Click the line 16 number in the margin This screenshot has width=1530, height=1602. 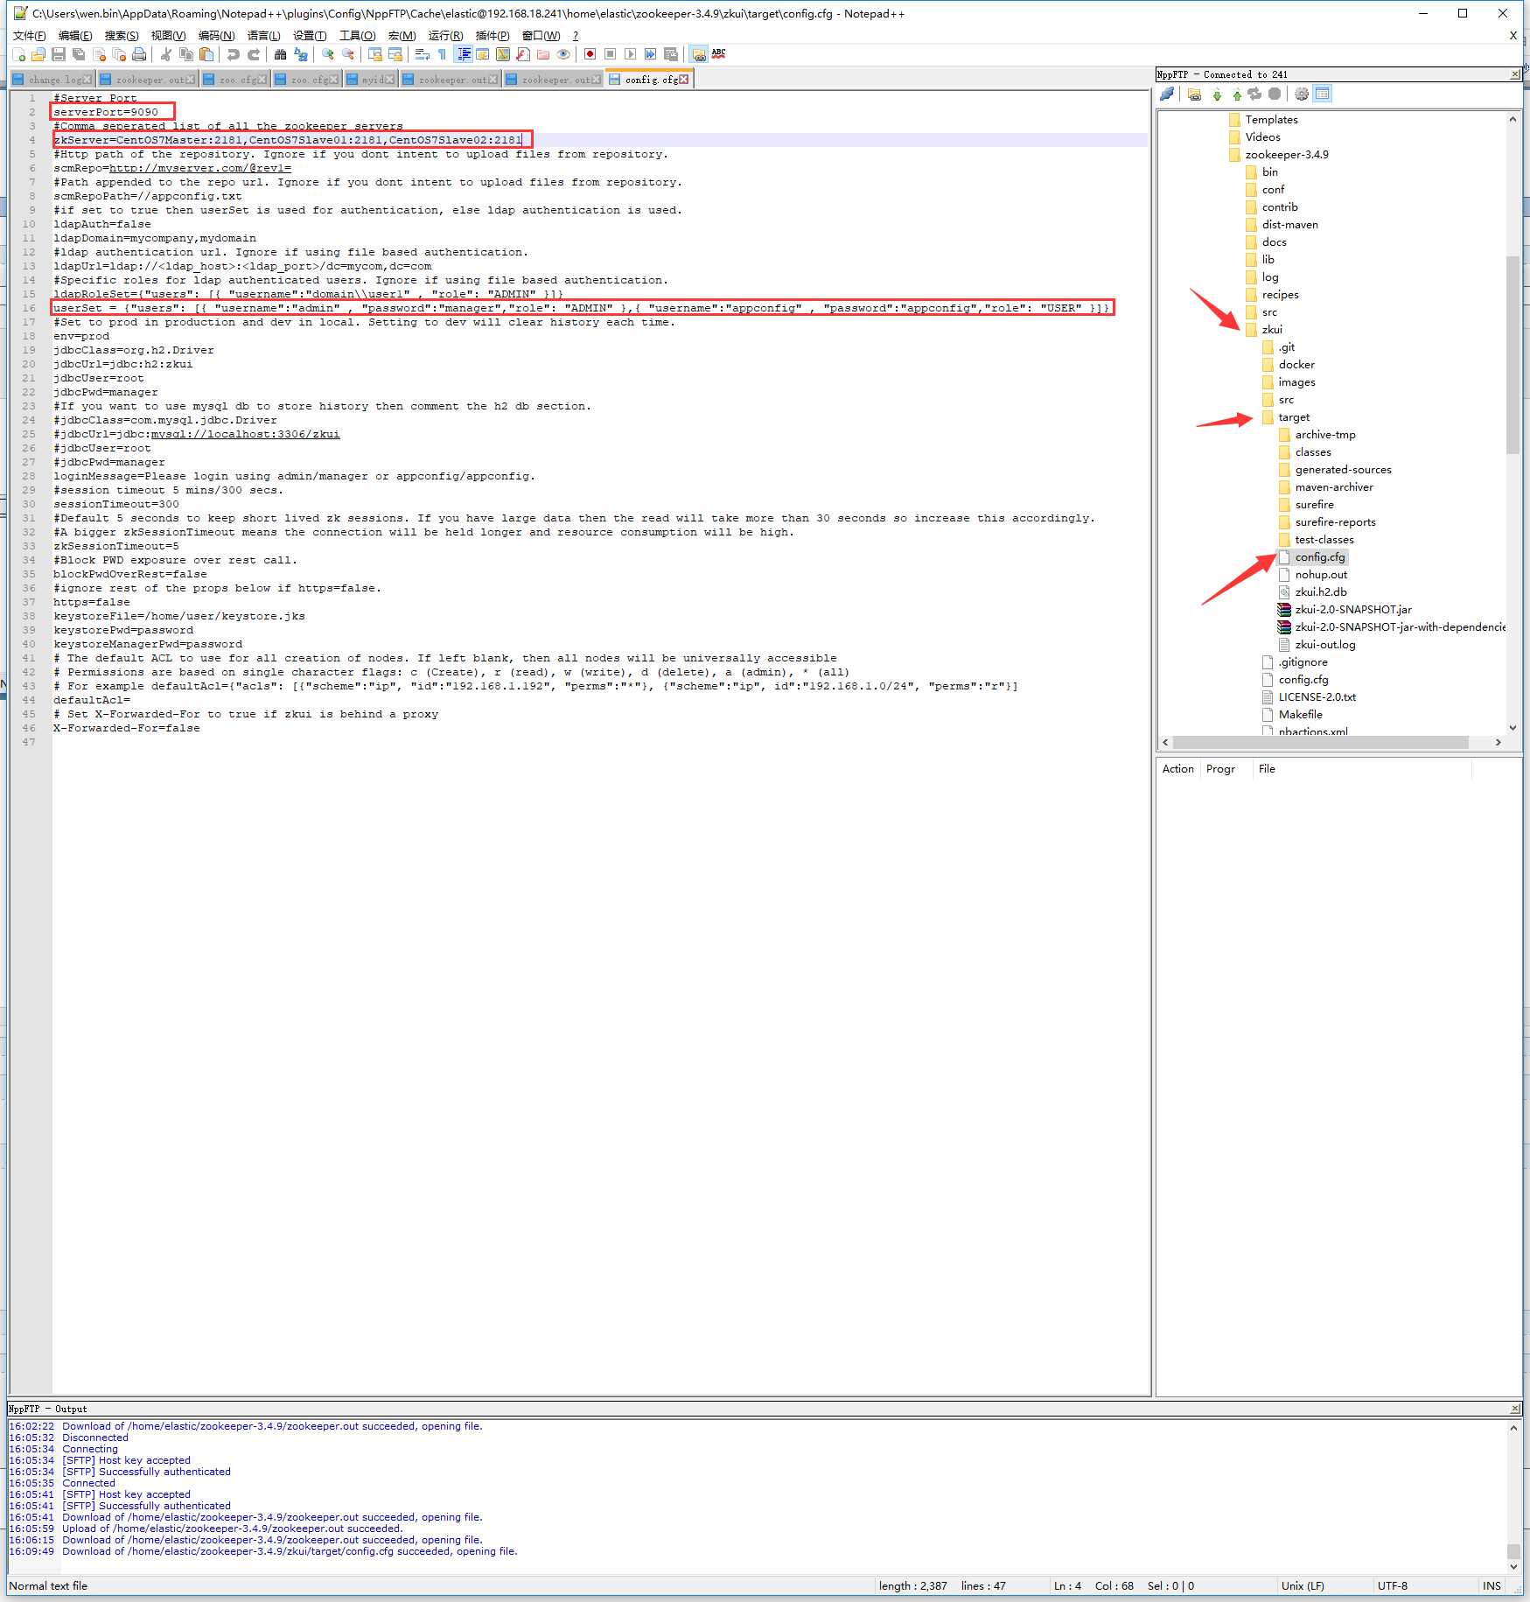(x=29, y=308)
